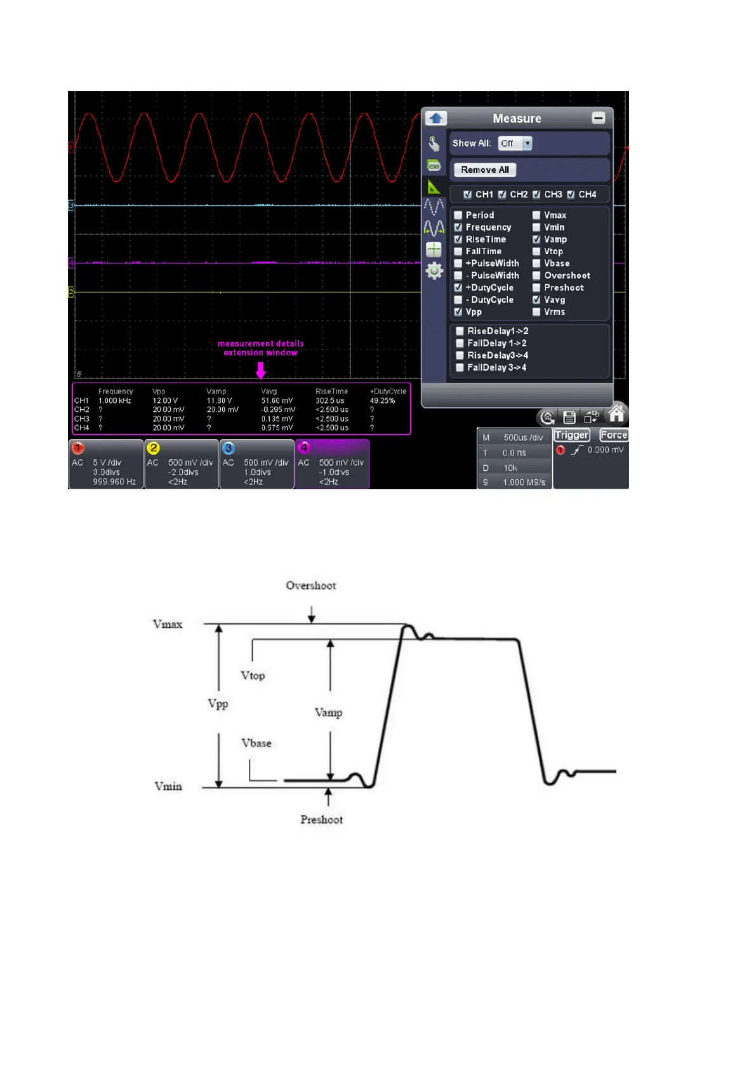The height and width of the screenshot is (1070, 756).
Task: Click the red channel 1 ground marker on grid
Action: [x=71, y=147]
